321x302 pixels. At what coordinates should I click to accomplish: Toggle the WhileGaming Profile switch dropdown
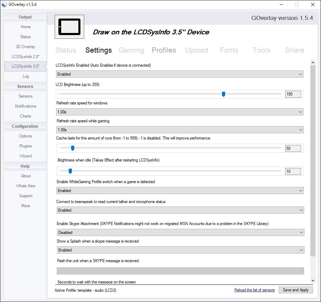click(x=179, y=191)
